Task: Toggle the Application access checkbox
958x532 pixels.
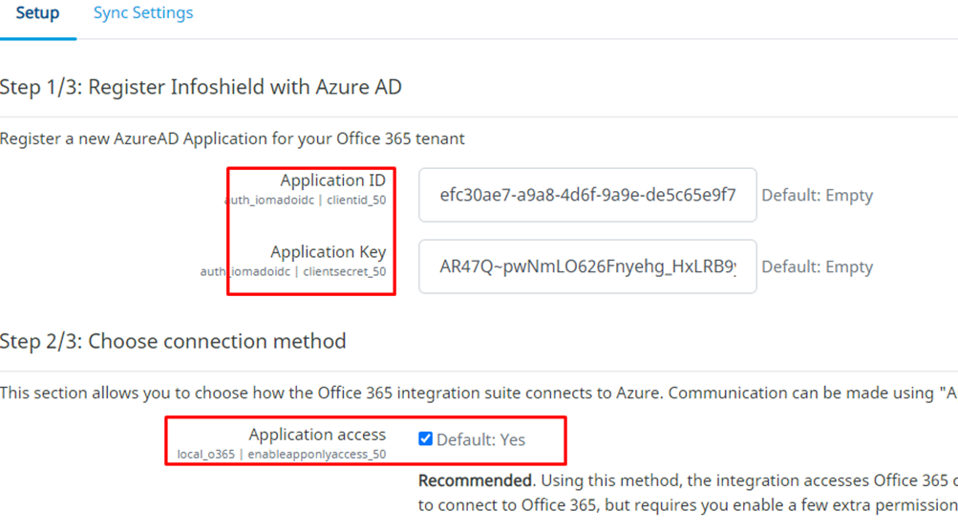Action: coord(426,438)
